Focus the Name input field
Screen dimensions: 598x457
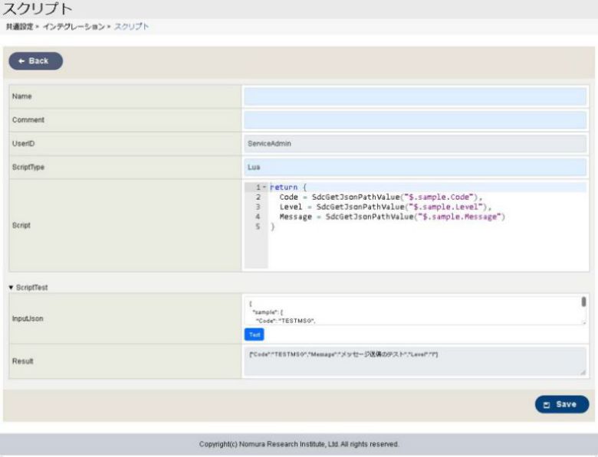(415, 96)
